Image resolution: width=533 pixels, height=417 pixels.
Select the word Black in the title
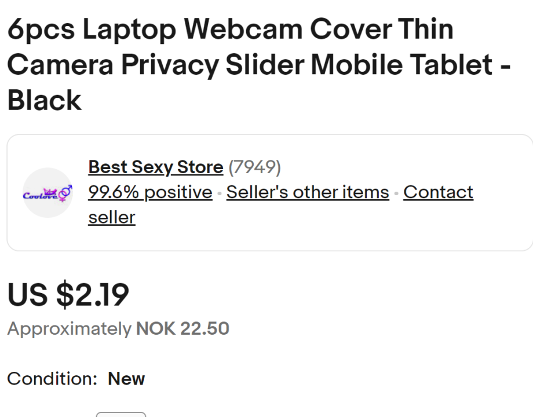pos(43,100)
